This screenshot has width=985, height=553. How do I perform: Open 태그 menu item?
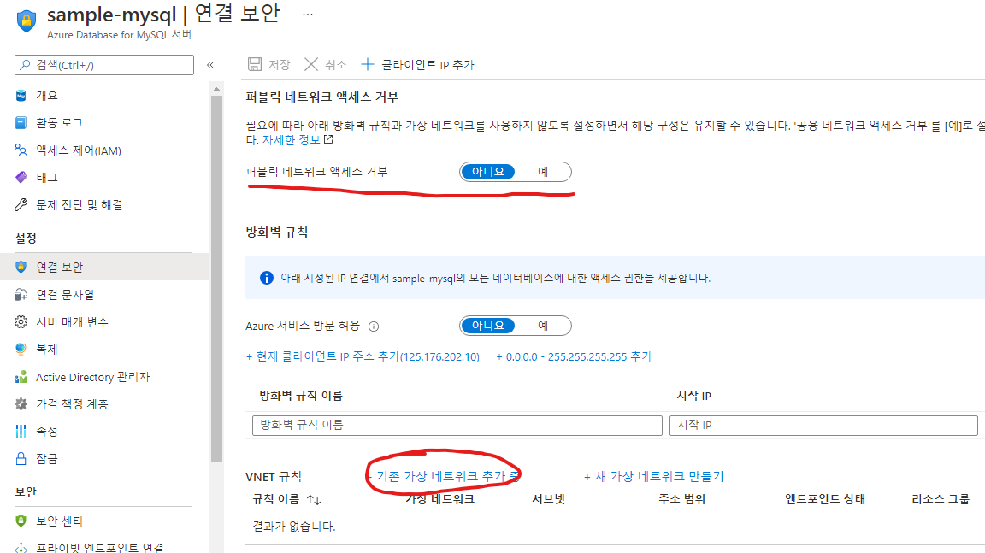pyautogui.click(x=46, y=177)
